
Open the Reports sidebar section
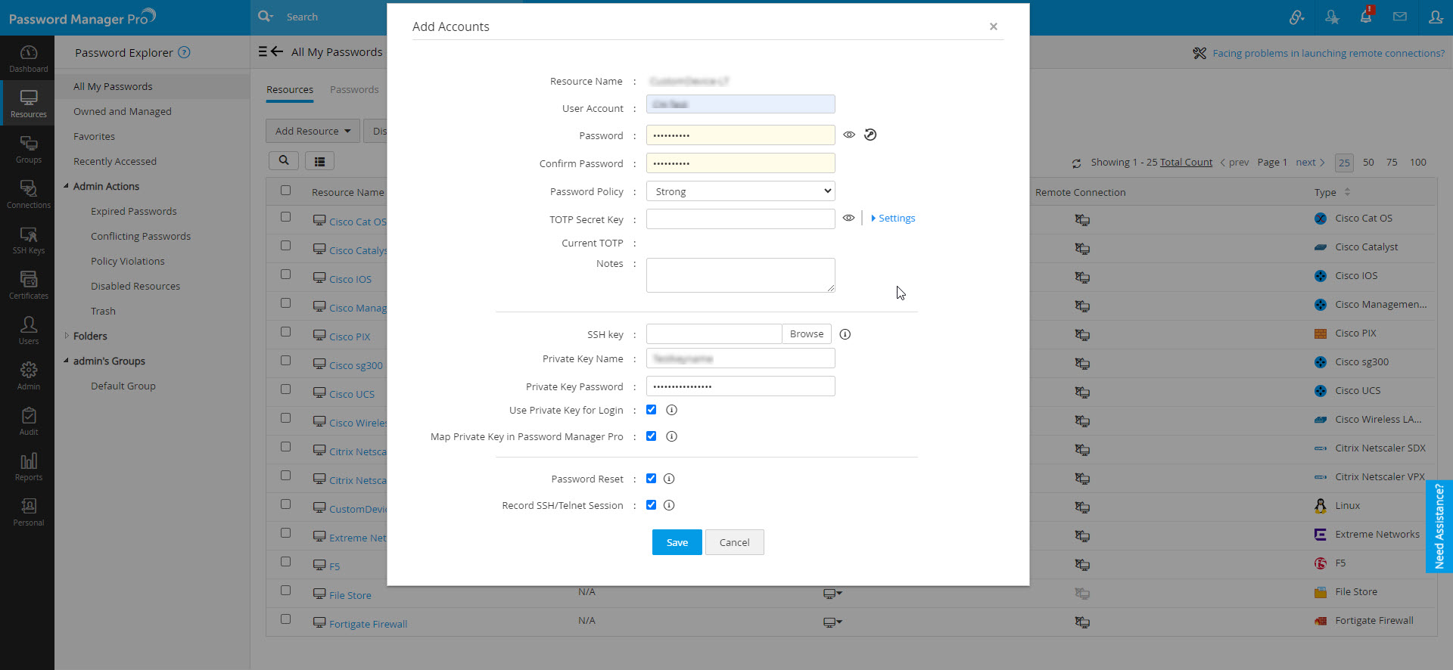point(28,467)
